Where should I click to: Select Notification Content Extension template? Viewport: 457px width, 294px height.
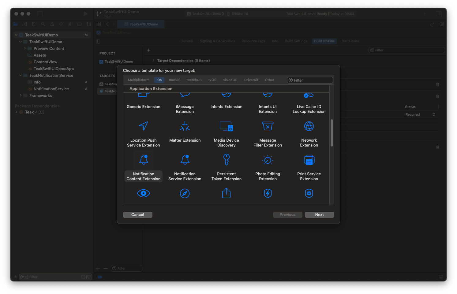coord(144,167)
